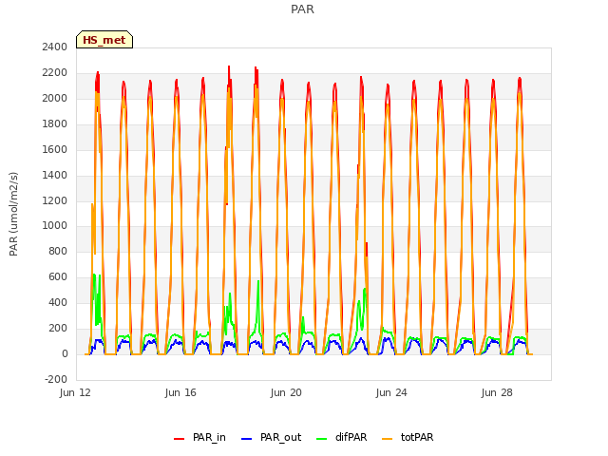This screenshot has height=456, width=608.
Task: Click the Jun 20 x-axis label
Action: coord(286,392)
